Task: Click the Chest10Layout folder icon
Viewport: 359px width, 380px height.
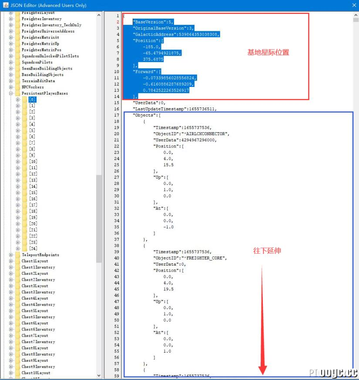Action: click(17, 373)
